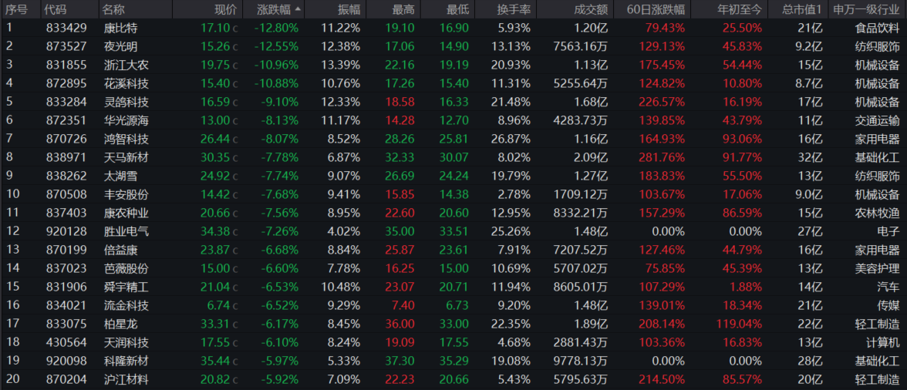Click the 26.87% turnover rate cell
Image resolution: width=907 pixels, height=390 pixels.
[x=511, y=139]
